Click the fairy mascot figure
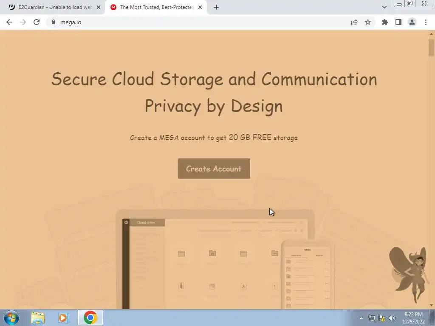This screenshot has width=435, height=326. click(x=409, y=275)
